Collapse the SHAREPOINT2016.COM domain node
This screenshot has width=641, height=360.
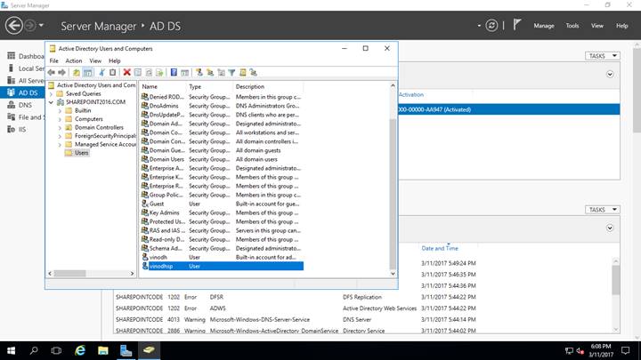[x=51, y=101]
